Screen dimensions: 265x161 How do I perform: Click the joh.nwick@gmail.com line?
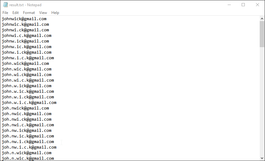[x=25, y=108]
